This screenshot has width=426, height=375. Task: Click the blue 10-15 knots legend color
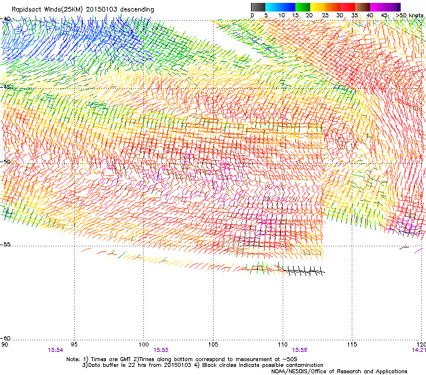[x=288, y=7]
